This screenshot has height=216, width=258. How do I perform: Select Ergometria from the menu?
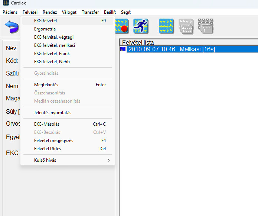tap(68, 29)
